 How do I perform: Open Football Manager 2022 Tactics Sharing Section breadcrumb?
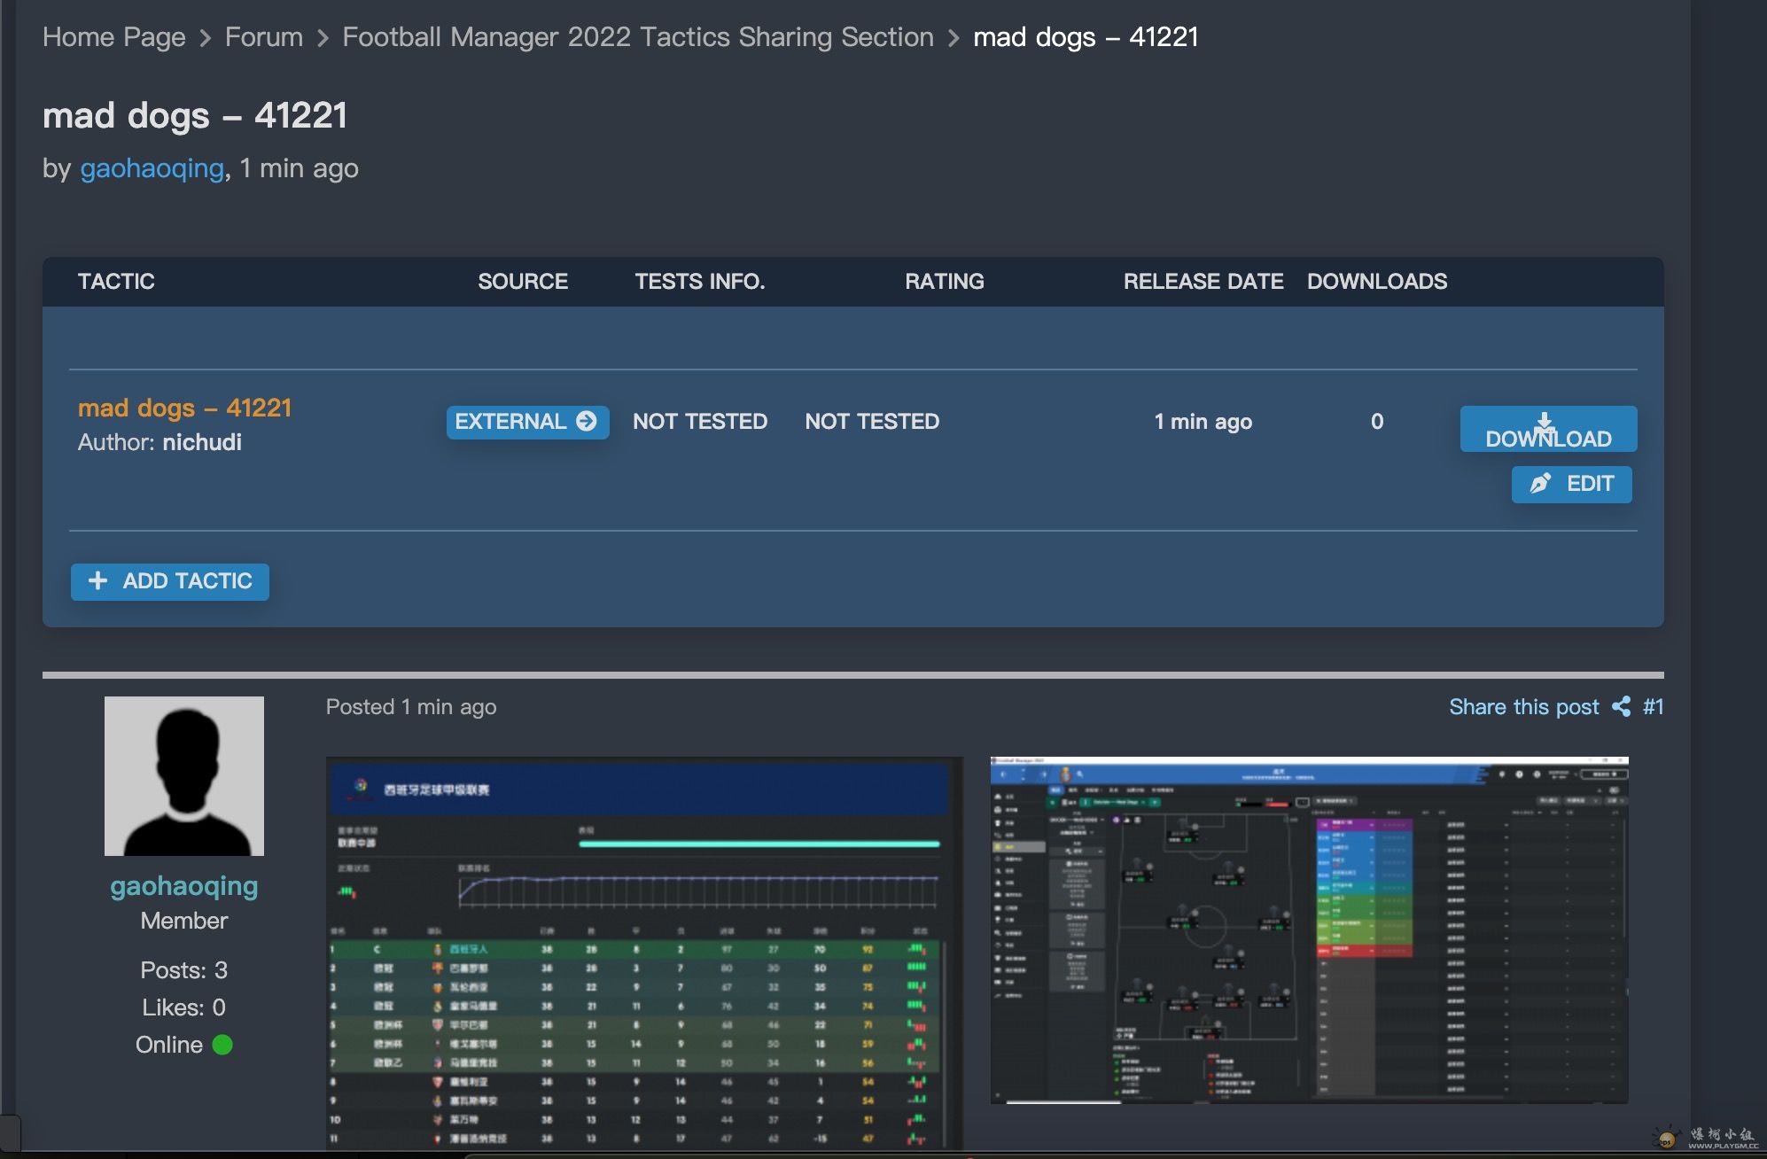638,37
